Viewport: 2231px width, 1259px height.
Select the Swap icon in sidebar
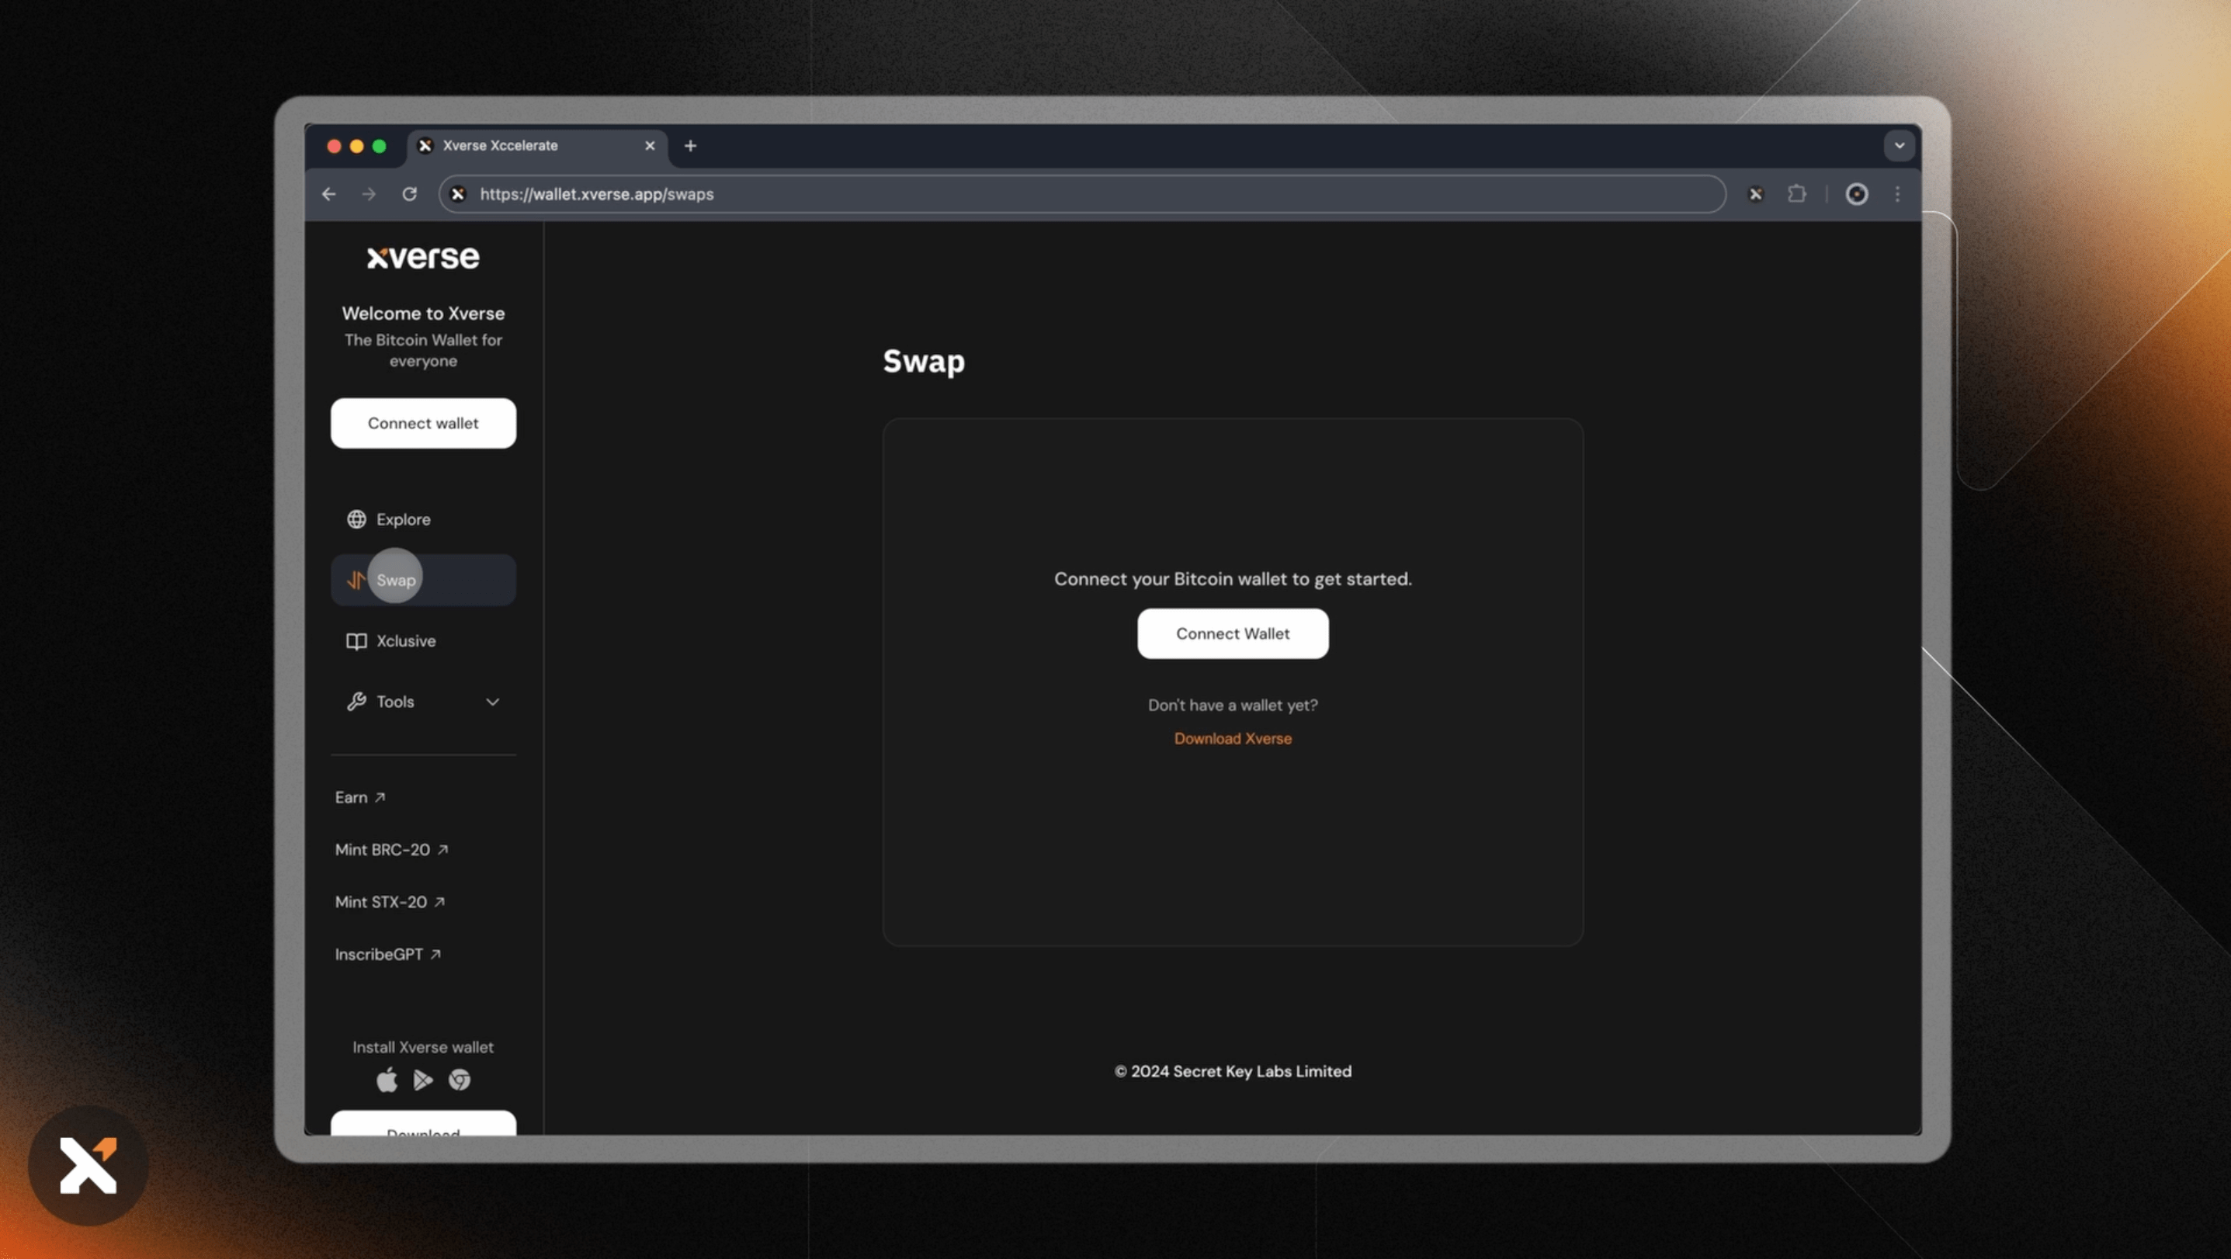click(357, 578)
